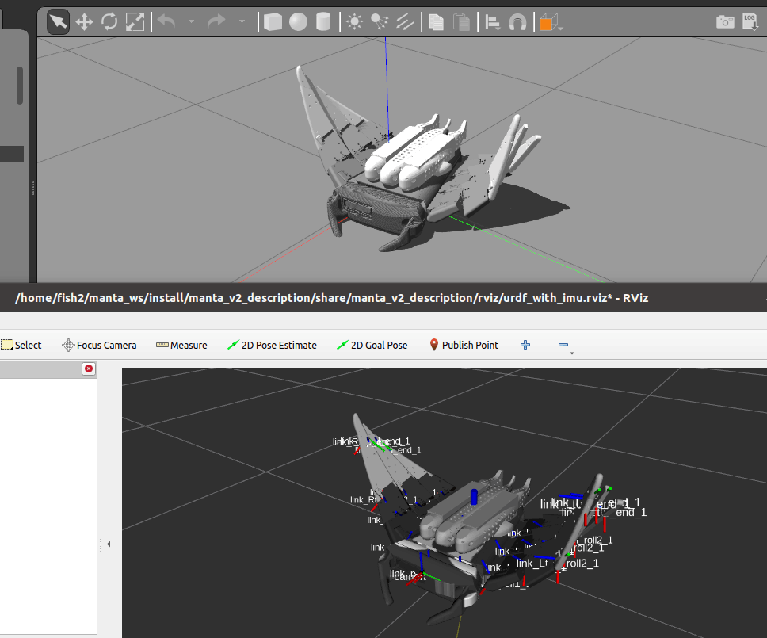Open the undo history dropdown arrow
767x638 pixels.
191,22
